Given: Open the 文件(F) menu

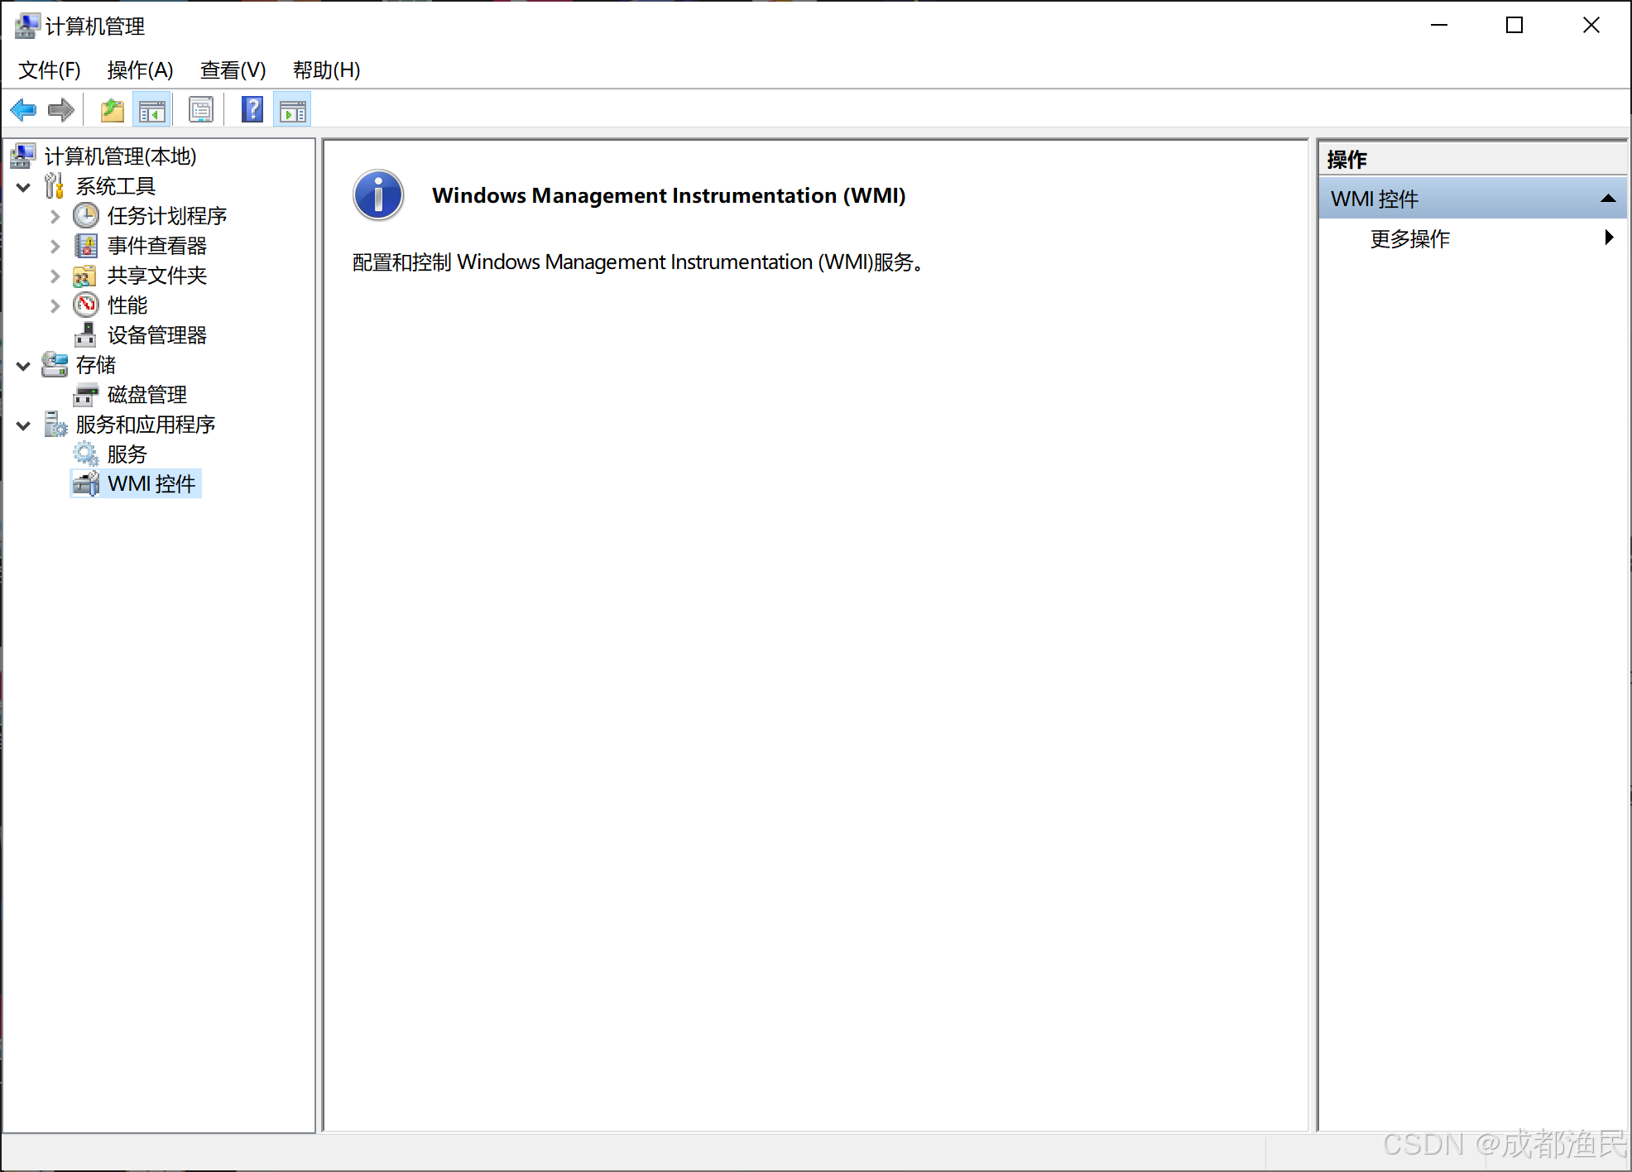Looking at the screenshot, I should click(x=50, y=70).
